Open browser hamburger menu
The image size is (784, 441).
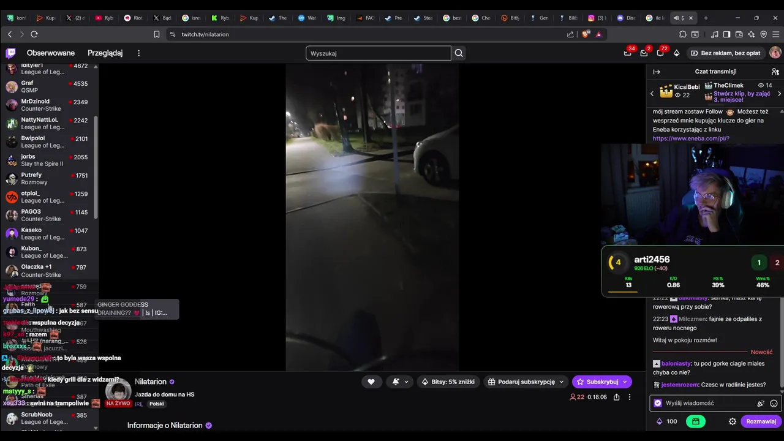776,34
